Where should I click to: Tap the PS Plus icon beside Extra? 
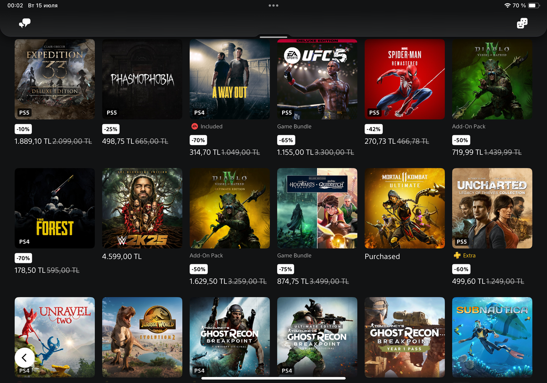coord(457,256)
